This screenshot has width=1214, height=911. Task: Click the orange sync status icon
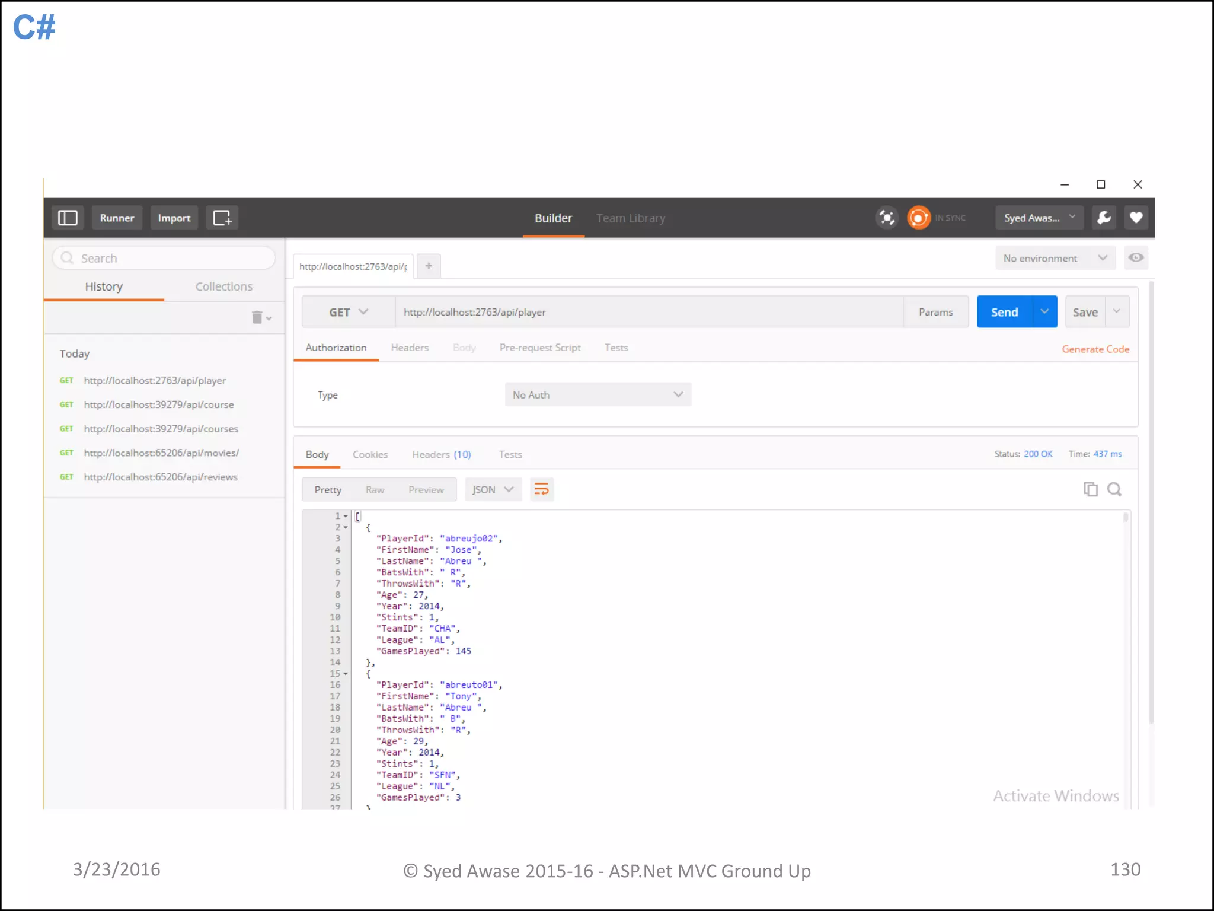point(919,218)
